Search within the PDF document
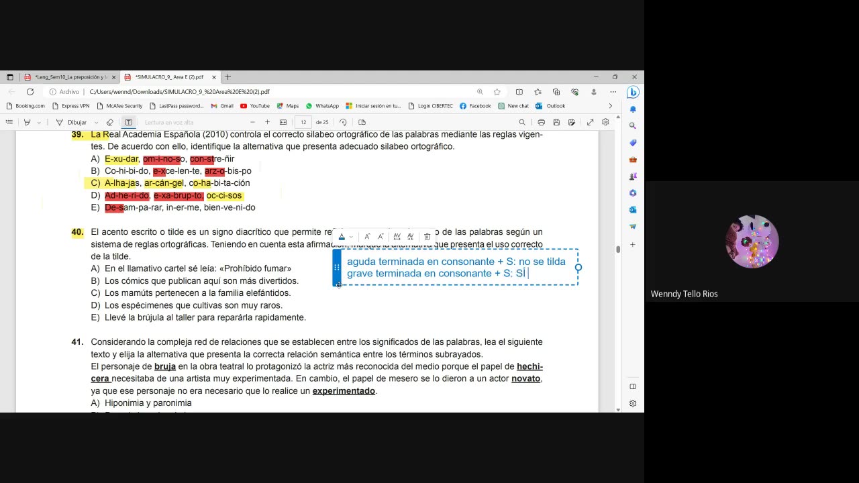Viewport: 859px width, 483px height. click(522, 122)
